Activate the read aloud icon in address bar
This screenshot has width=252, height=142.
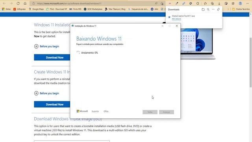[x=156, y=4]
